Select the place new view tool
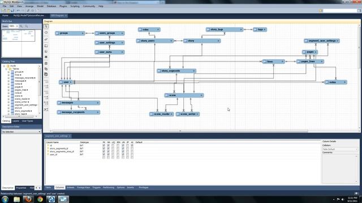The height and width of the screenshot is (203, 362). (46, 69)
